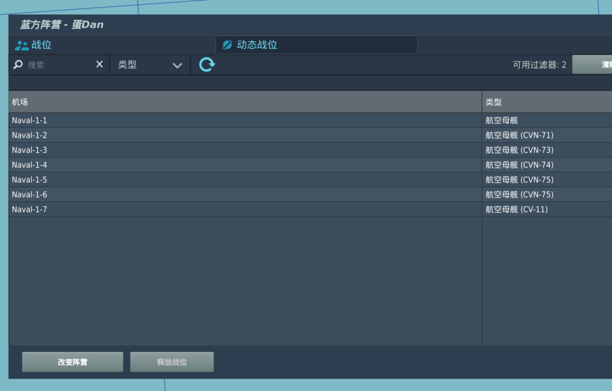The image size is (612, 391).
Task: Click the 清除 filters button
Action: (596, 64)
